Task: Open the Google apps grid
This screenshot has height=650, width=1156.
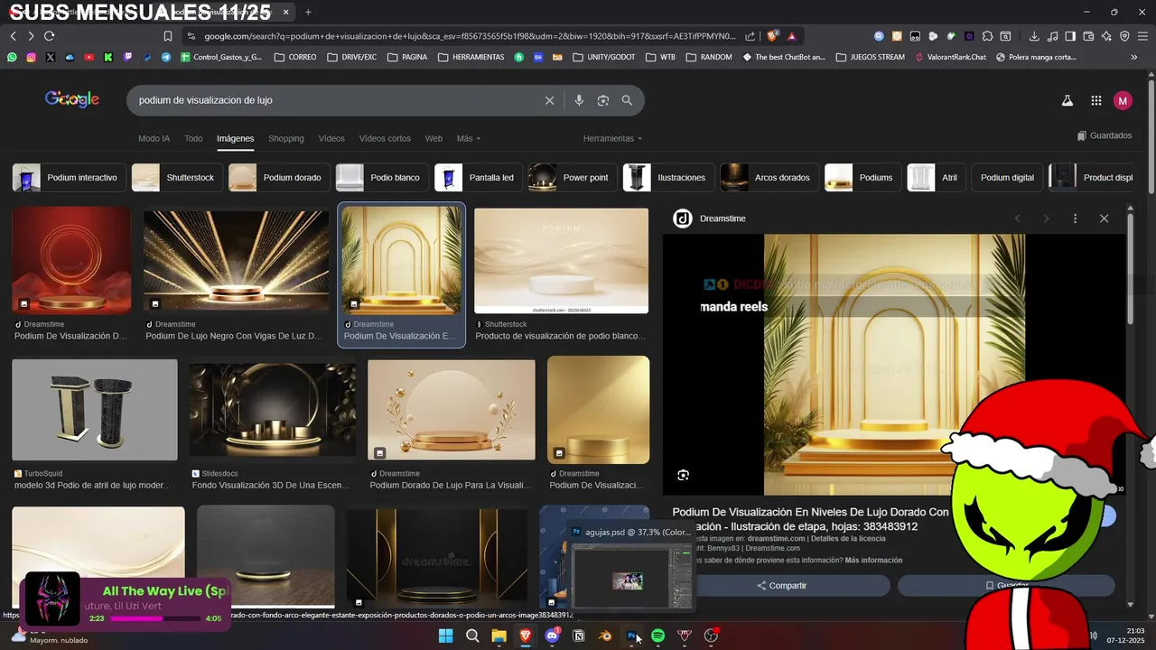Action: tap(1095, 101)
